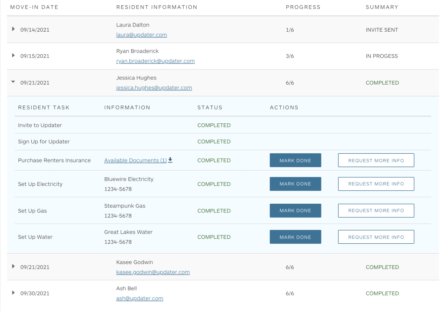Click Set Up Gas COMPLETED status
The image size is (445, 311).
214,211
